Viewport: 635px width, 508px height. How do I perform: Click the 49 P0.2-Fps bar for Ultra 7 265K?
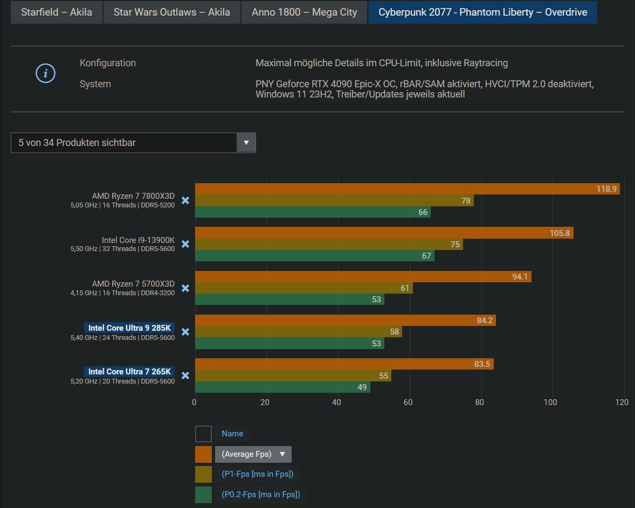[x=282, y=387]
